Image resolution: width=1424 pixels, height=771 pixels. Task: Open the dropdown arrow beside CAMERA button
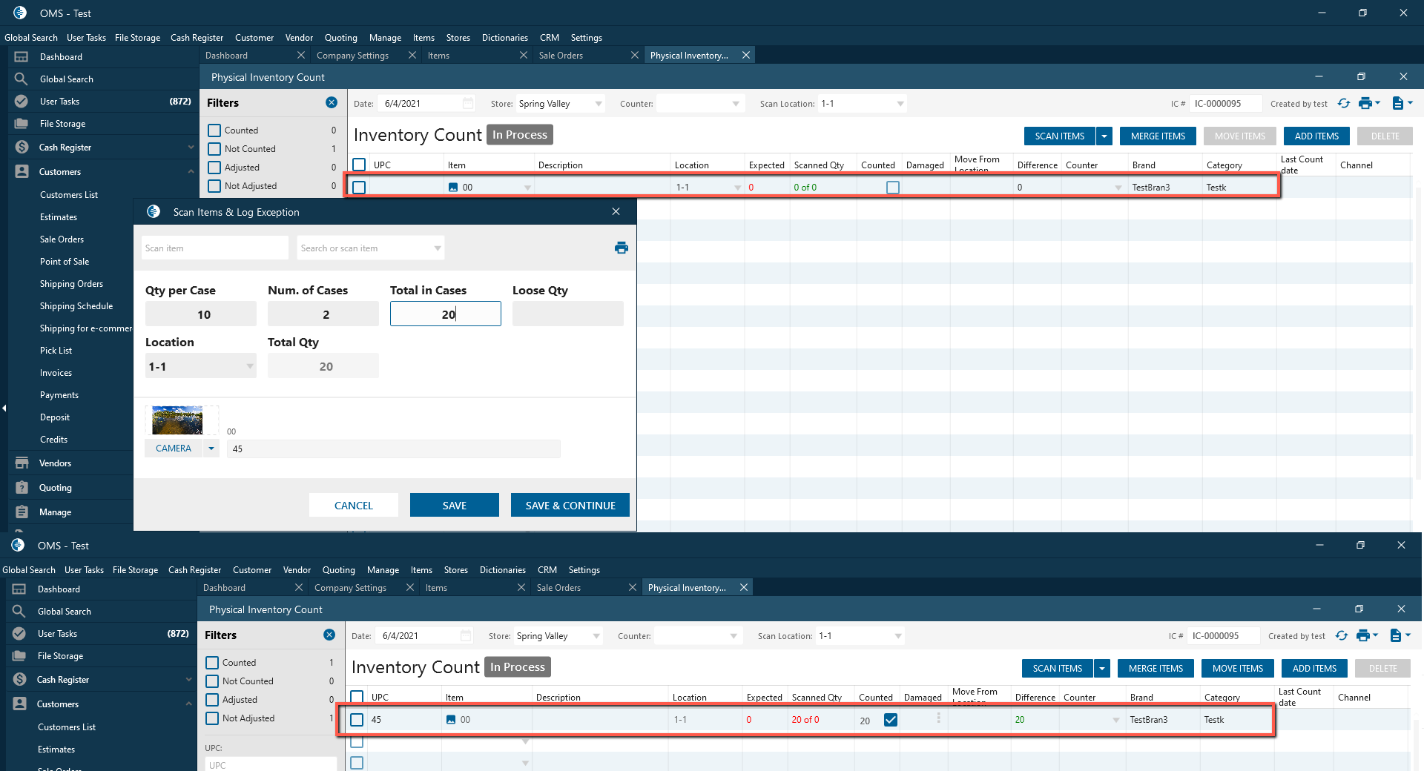[211, 449]
